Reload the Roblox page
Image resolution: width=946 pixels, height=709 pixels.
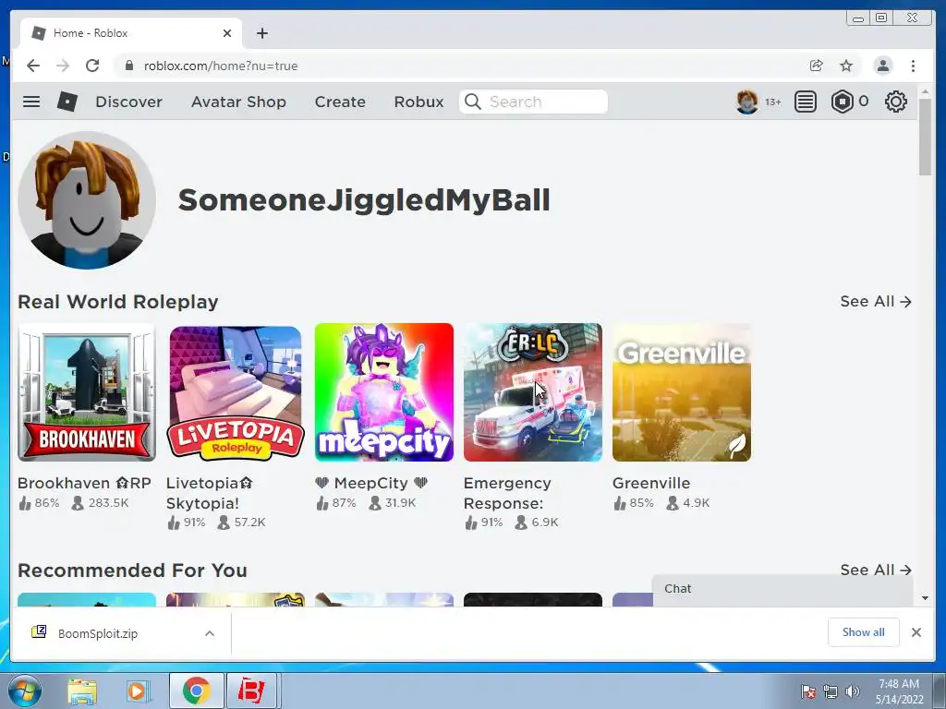click(x=92, y=66)
